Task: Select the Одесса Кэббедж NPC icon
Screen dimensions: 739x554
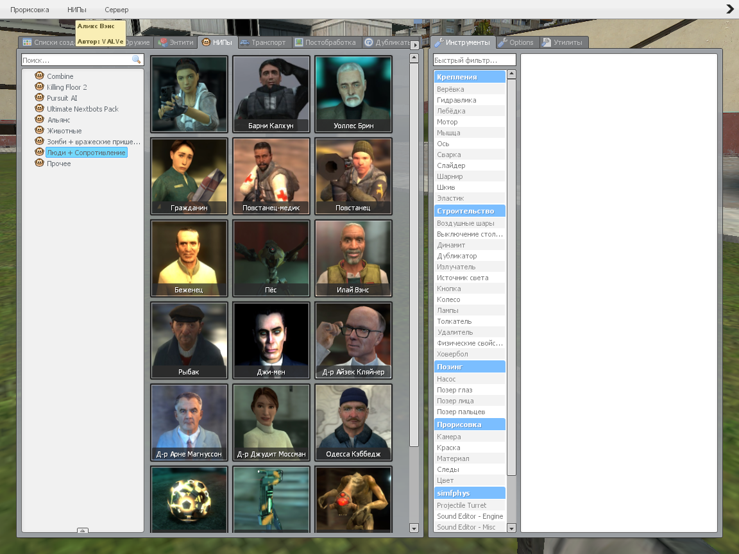Action: pos(353,422)
